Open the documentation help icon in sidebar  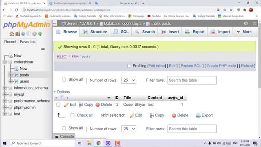[23, 34]
